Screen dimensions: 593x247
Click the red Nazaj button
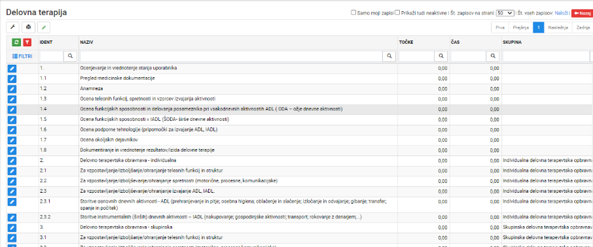(582, 13)
